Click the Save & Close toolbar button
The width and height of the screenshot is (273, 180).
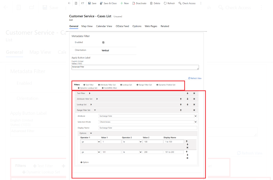108,3
